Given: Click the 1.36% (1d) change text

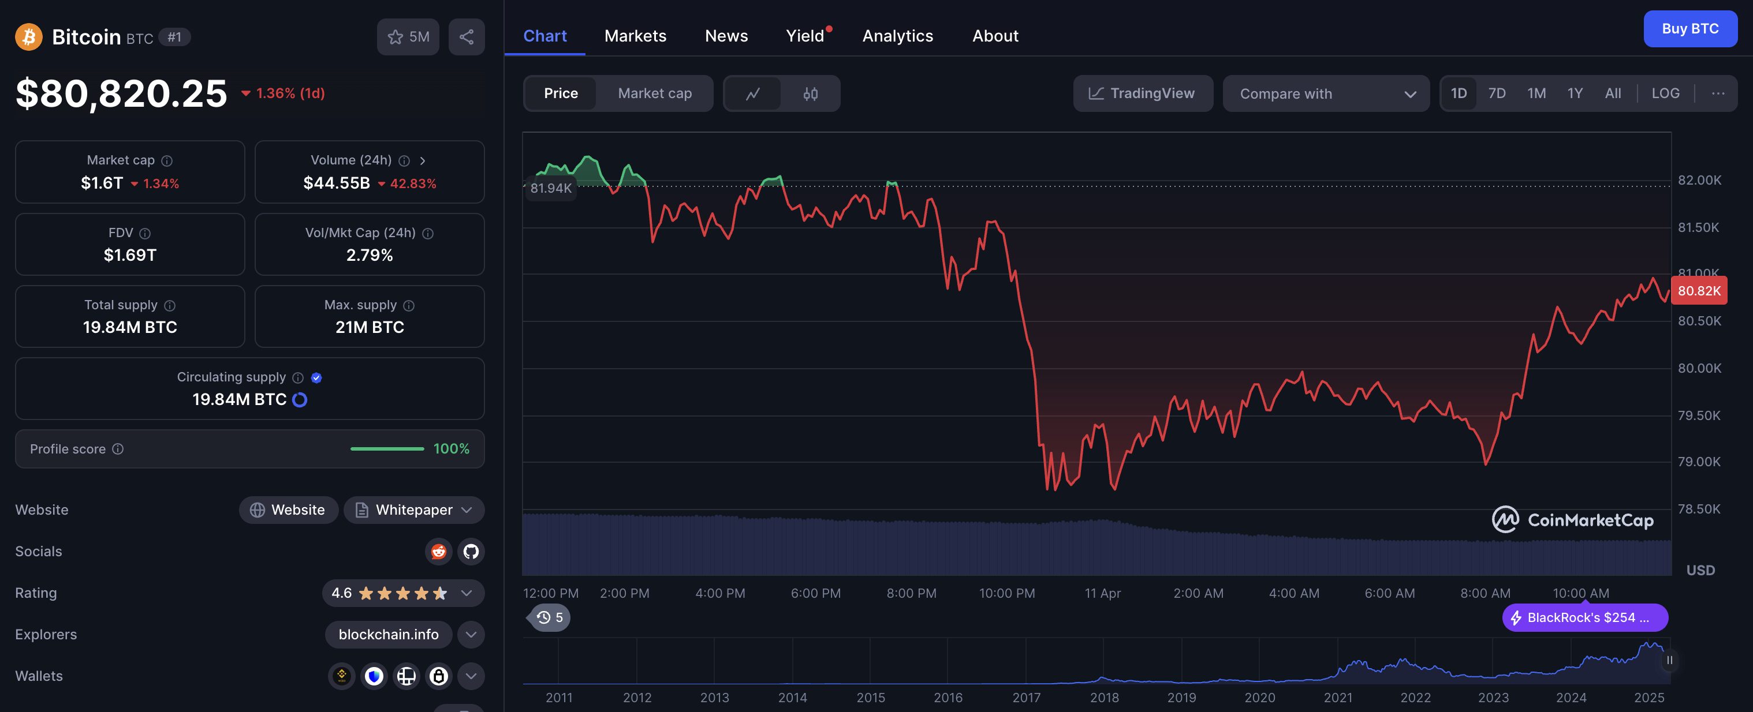Looking at the screenshot, I should 284,93.
